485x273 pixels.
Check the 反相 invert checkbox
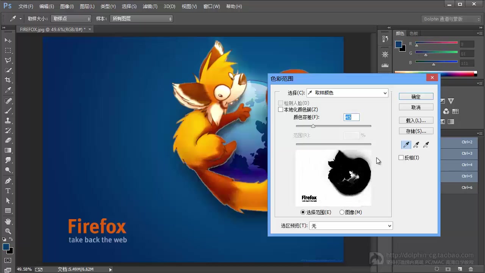[401, 158]
